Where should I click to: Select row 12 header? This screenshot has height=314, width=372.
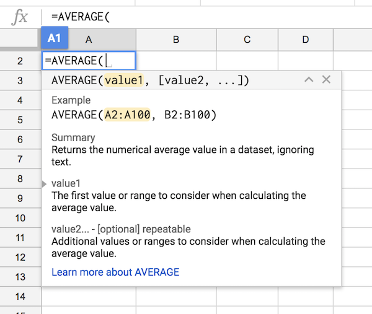(20, 258)
